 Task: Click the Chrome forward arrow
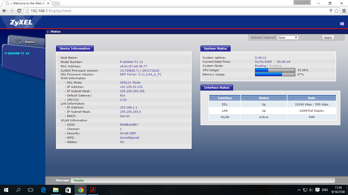[12, 11]
